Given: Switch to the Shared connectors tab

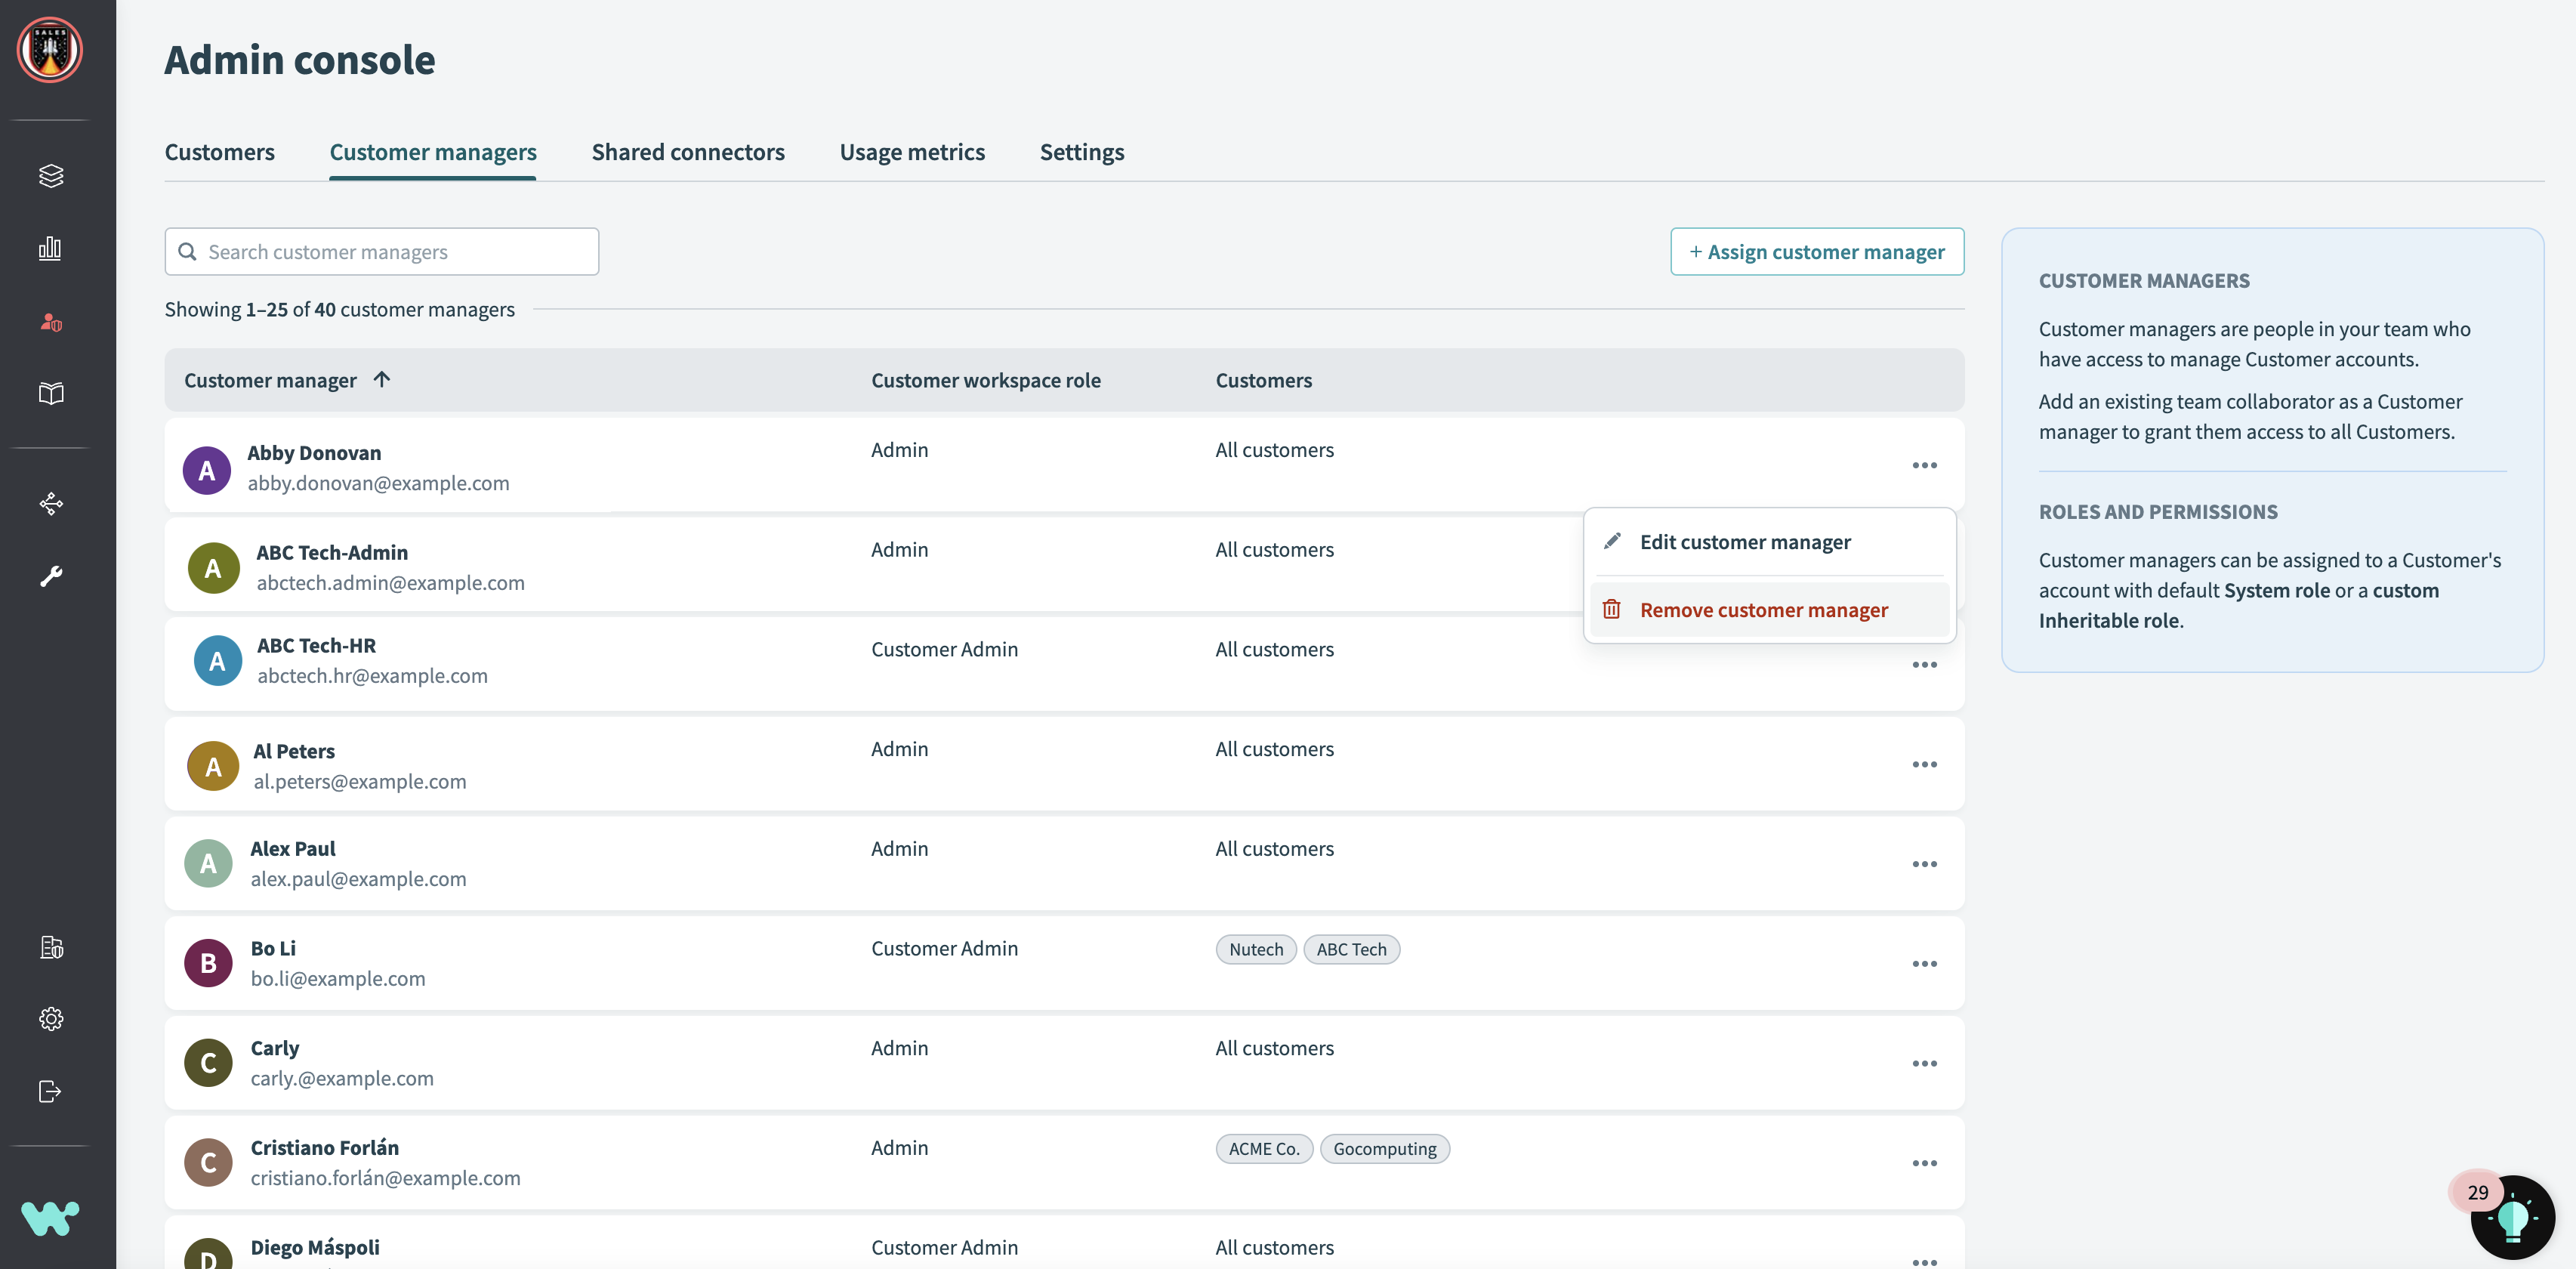Looking at the screenshot, I should (x=688, y=152).
